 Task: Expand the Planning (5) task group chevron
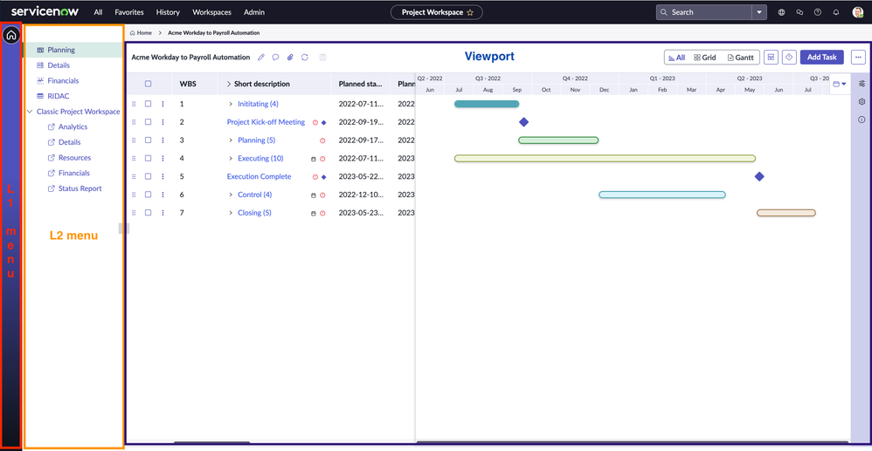(x=231, y=140)
